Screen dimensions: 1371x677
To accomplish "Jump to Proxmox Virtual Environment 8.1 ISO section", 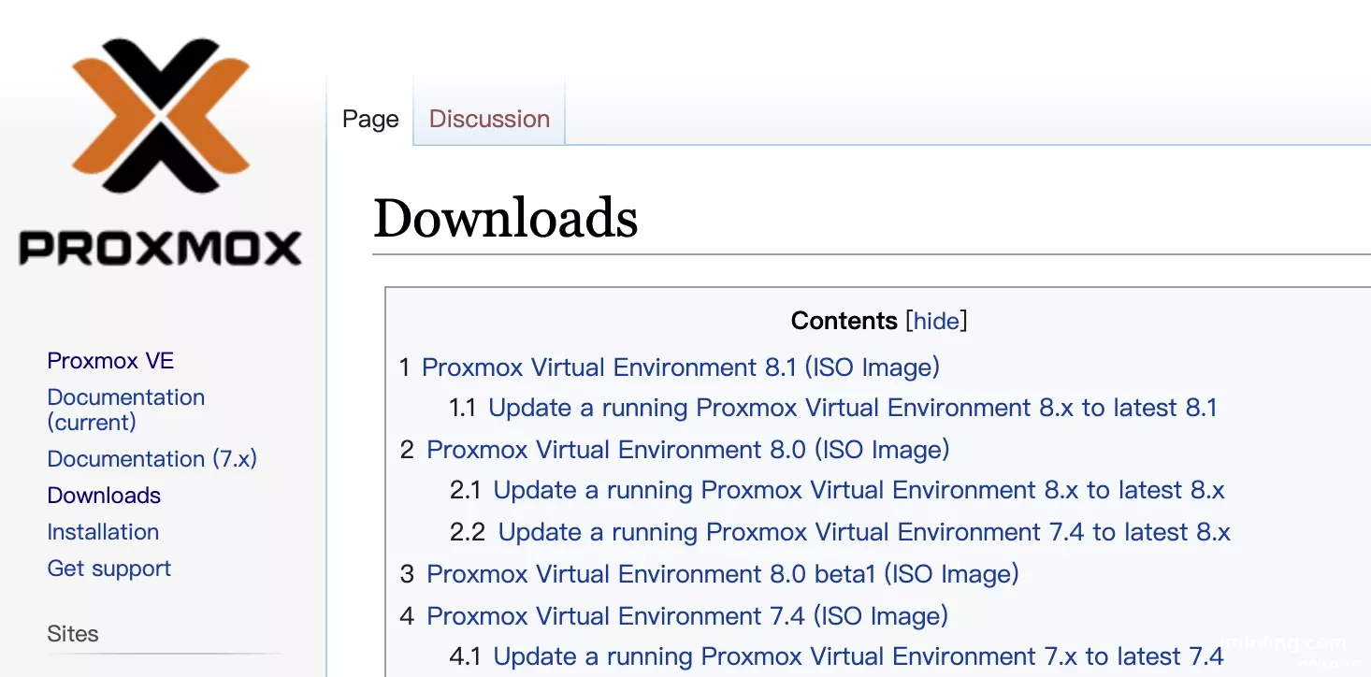I will pos(681,367).
